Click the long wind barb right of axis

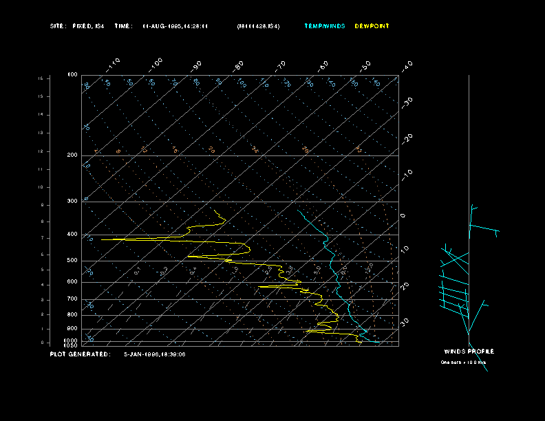tap(484, 228)
